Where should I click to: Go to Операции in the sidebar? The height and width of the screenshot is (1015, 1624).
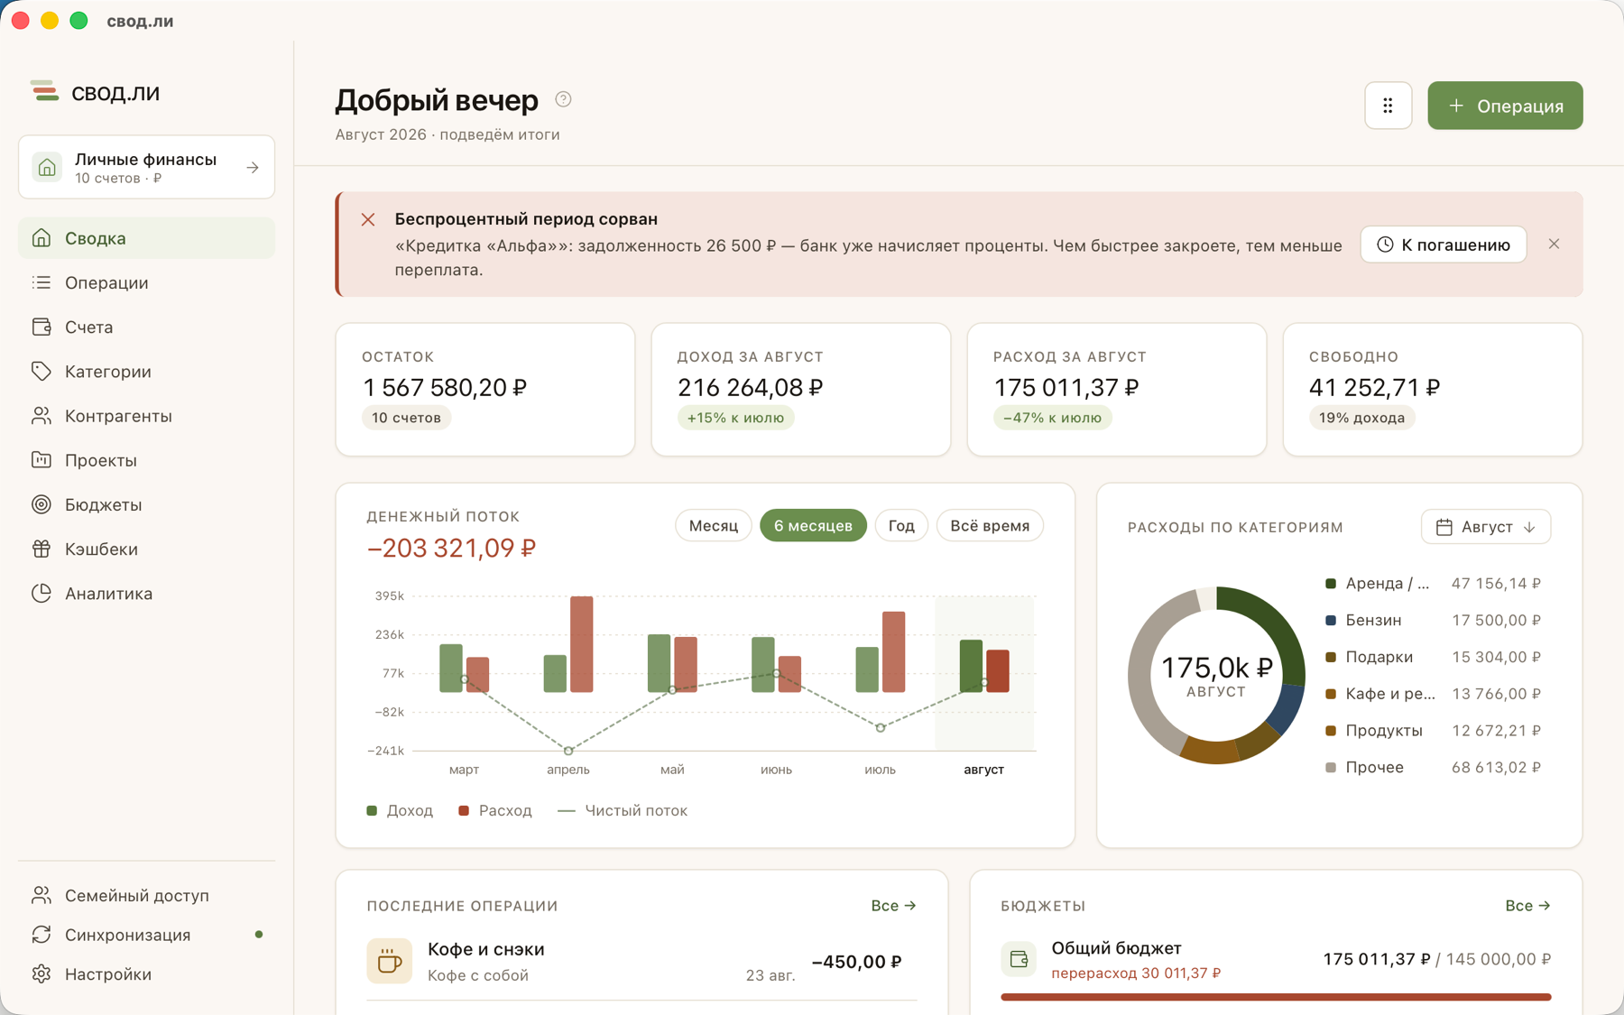click(x=146, y=282)
